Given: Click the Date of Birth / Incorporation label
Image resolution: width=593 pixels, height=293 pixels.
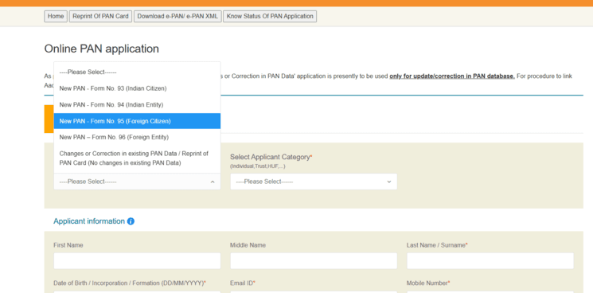Looking at the screenshot, I should [129, 283].
